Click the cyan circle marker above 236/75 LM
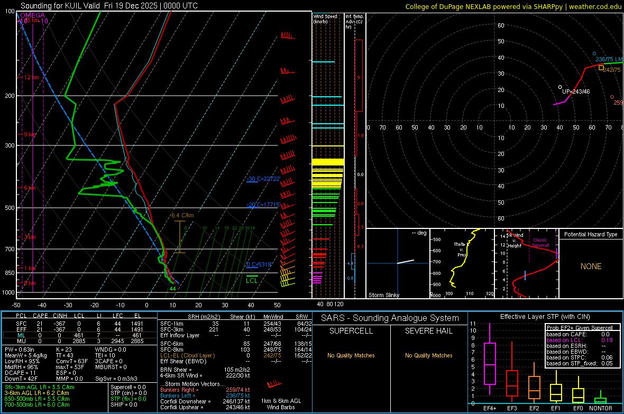 click(594, 53)
